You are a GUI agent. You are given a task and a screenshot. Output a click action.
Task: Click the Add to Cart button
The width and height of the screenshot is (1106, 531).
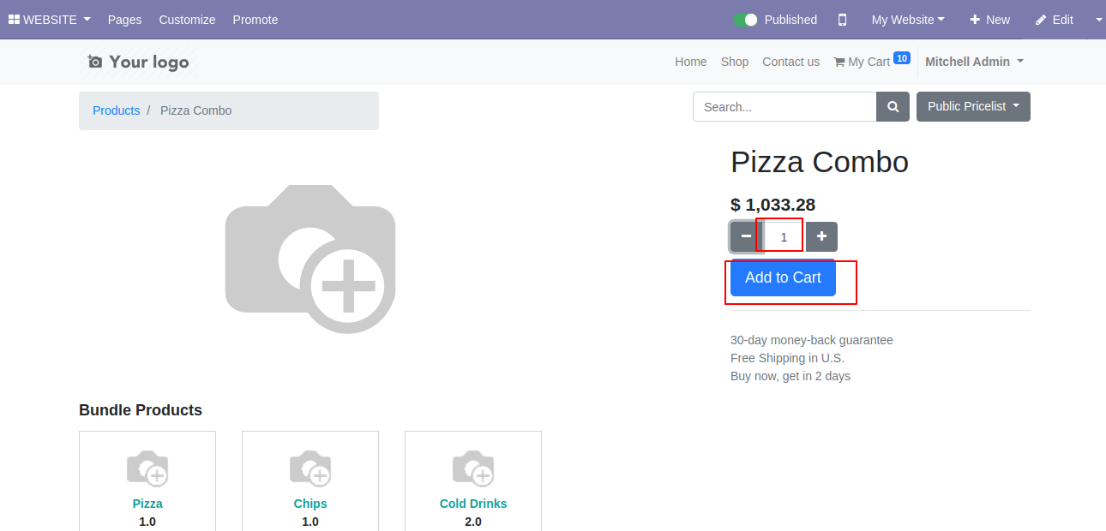click(783, 277)
